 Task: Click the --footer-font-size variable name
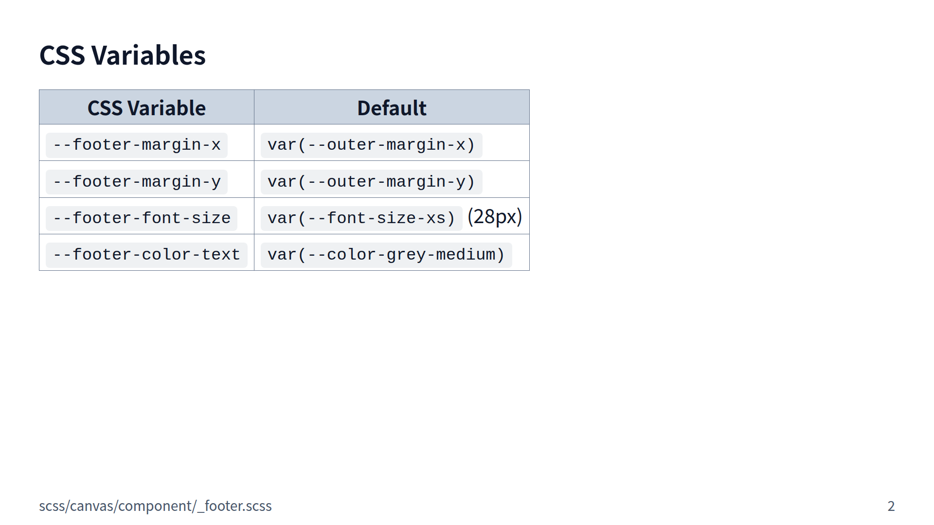142,218
